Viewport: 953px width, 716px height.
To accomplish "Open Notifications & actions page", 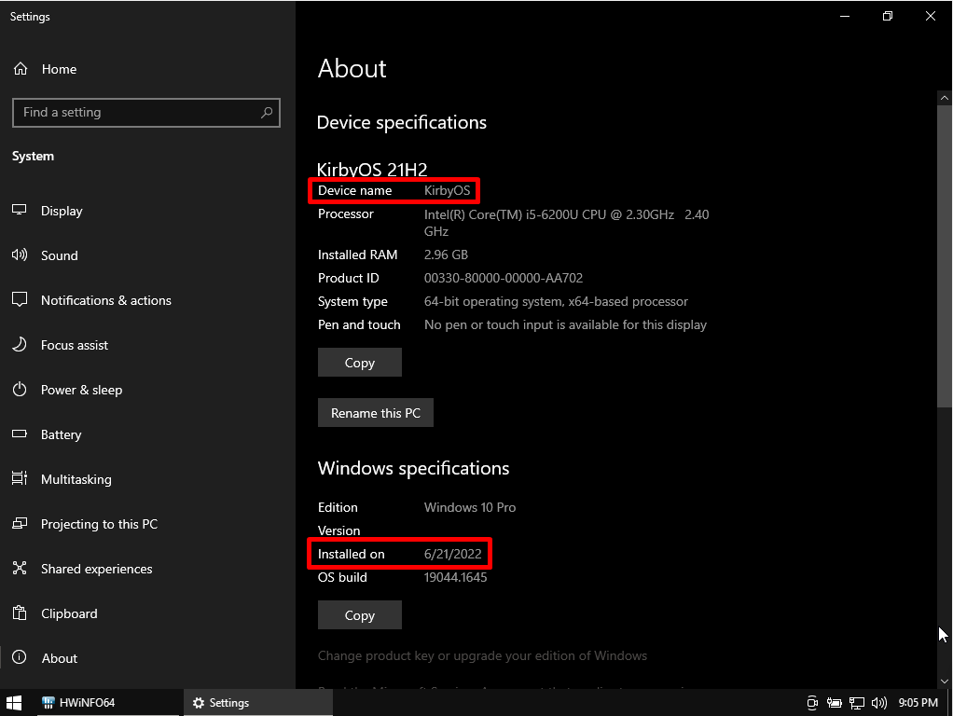I will pyautogui.click(x=105, y=300).
